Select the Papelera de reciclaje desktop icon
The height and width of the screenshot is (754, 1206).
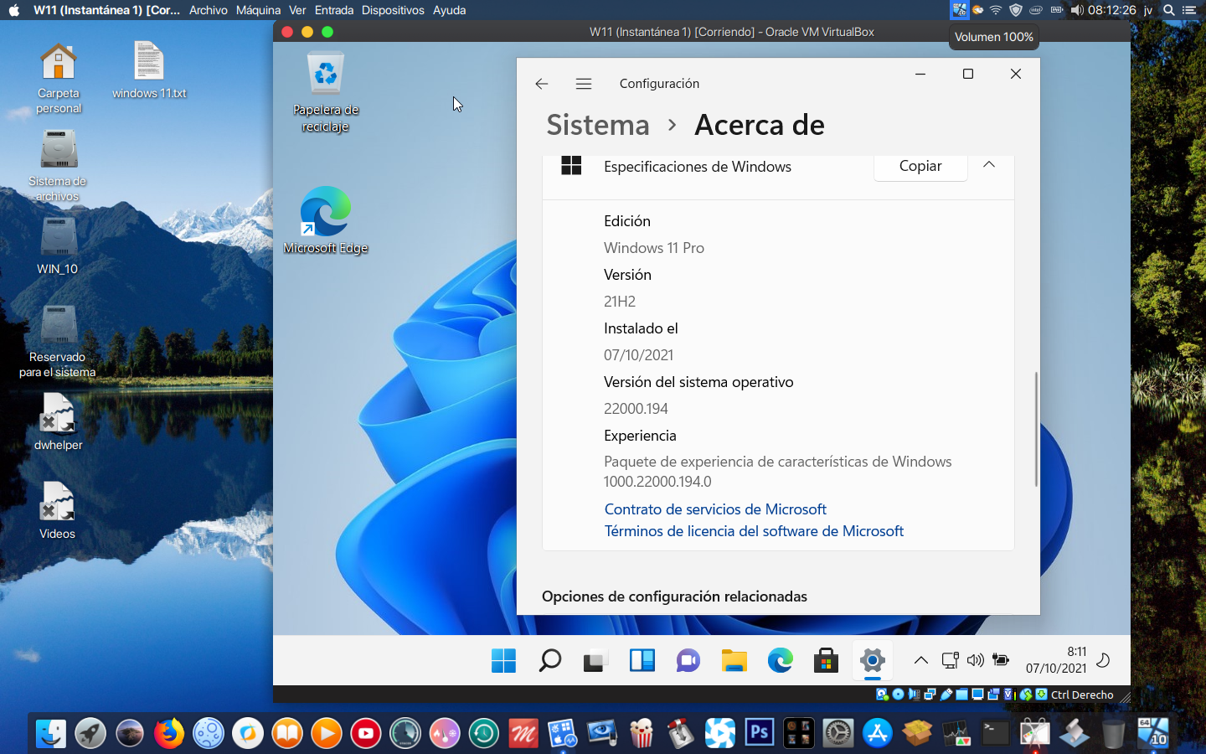click(325, 92)
